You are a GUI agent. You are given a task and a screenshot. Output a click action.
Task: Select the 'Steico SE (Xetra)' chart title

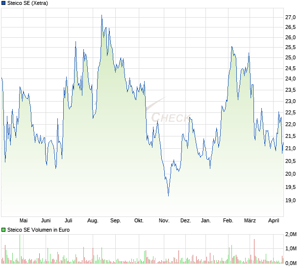coord(27,3)
